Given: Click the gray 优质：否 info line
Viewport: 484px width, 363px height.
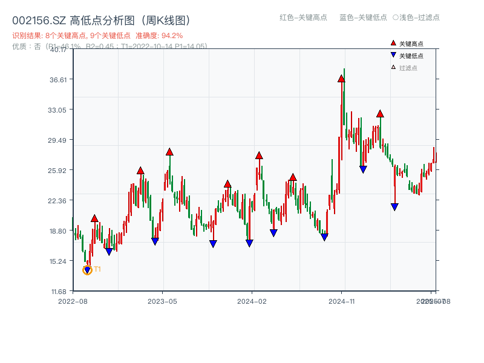Looking at the screenshot, I should pos(110,47).
